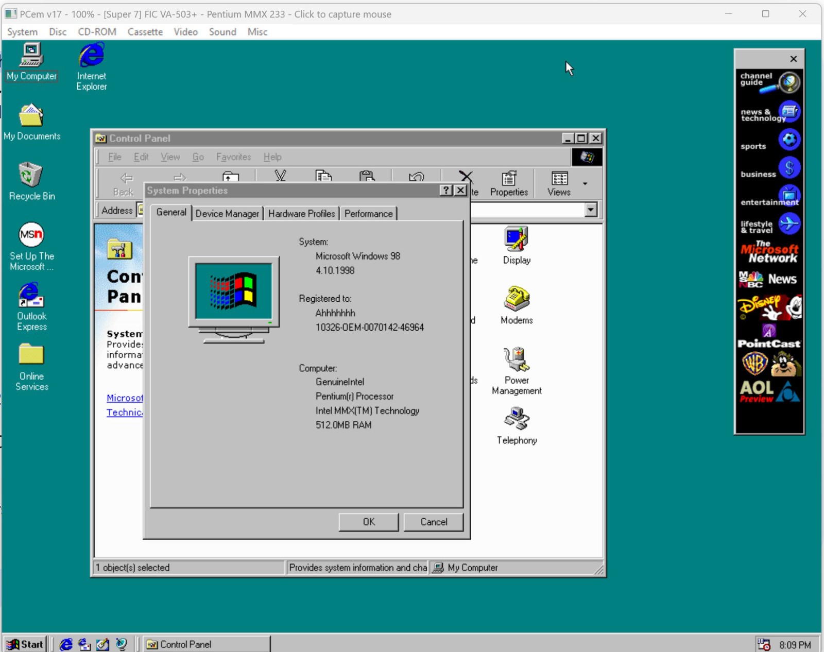The width and height of the screenshot is (824, 652).
Task: Open PCem System menu
Action: (x=22, y=32)
